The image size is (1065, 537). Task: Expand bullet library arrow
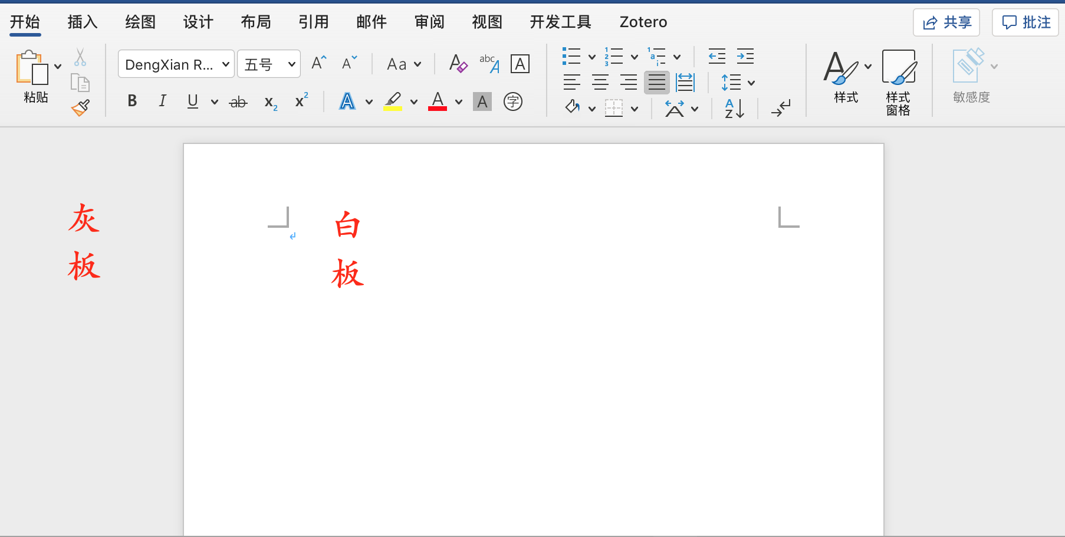[592, 57]
